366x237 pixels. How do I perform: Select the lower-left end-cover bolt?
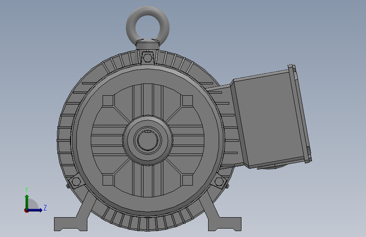tap(76, 181)
